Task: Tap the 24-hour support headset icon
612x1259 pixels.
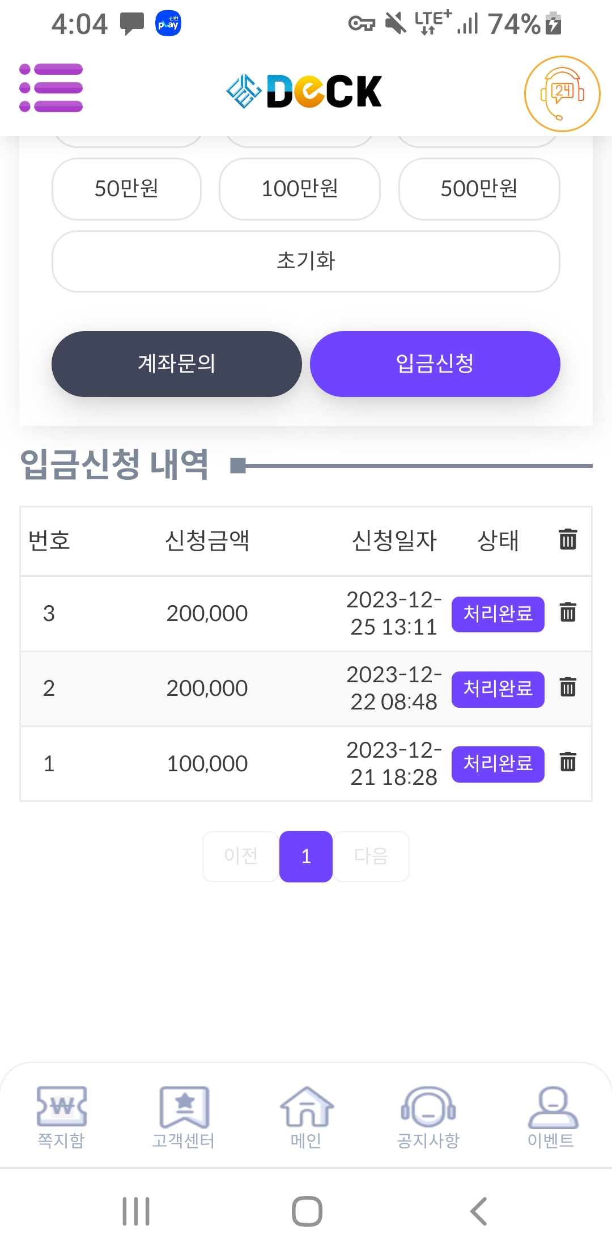Action: 562,94
